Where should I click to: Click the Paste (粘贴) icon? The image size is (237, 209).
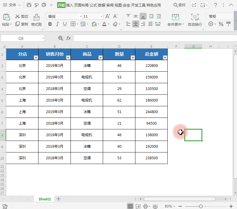click(6, 18)
